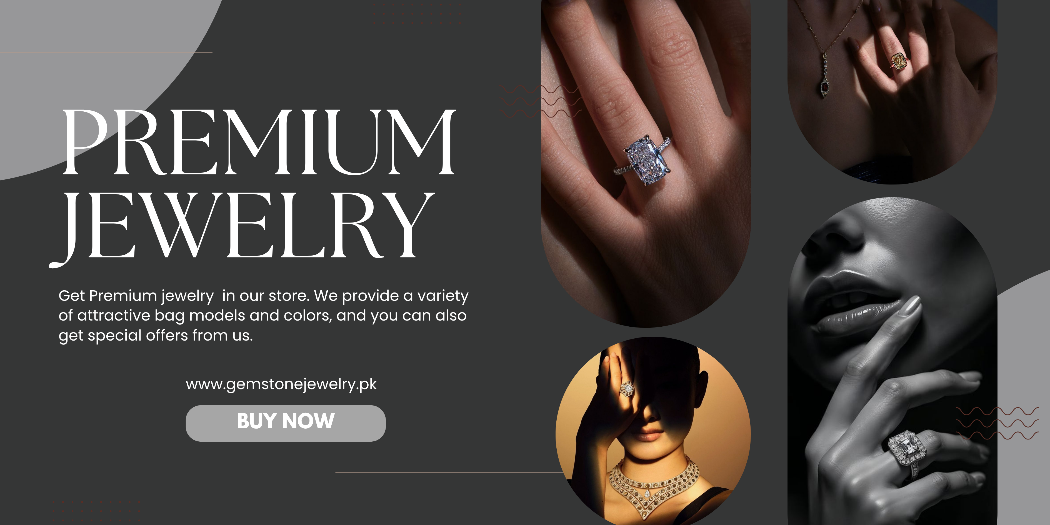This screenshot has width=1050, height=525.
Task: Select the tall oval hand-with-ring photo
Action: (646, 163)
